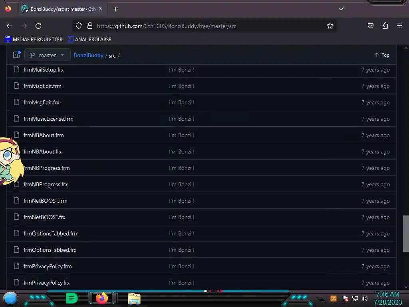The height and width of the screenshot is (307, 409).
Task: Open the volume control in system tray
Action: click(365, 298)
